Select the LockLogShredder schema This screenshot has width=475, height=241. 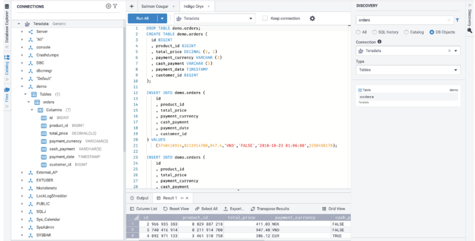pos(52,196)
